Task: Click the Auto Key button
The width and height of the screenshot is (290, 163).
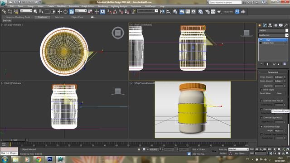Action: point(222,149)
